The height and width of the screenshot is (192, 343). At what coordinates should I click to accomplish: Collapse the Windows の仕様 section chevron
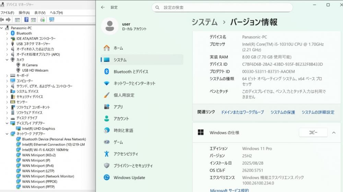334,132
